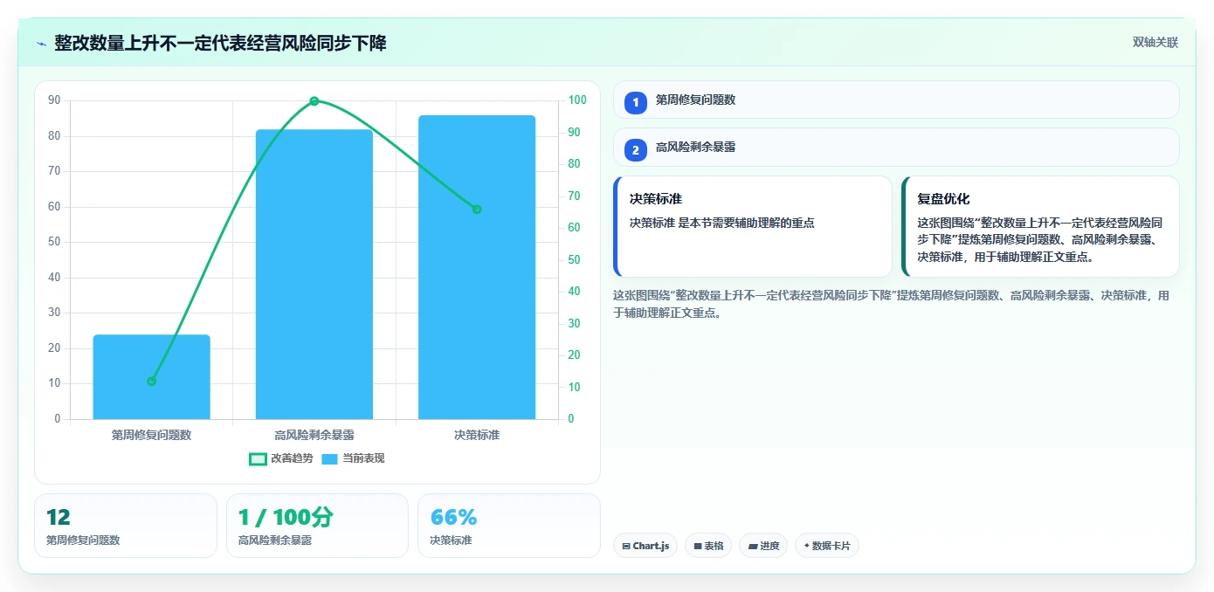Click the Chart.js chip icon
Screen dimensions: 1214x592
(626, 546)
